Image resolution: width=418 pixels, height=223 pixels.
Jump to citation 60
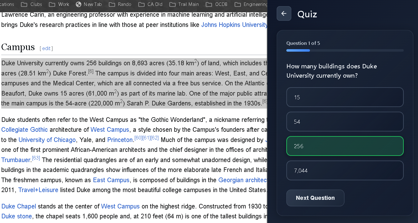139,138
